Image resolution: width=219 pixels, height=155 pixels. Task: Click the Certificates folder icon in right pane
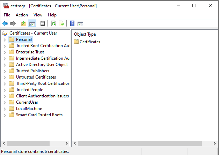[x=76, y=42]
